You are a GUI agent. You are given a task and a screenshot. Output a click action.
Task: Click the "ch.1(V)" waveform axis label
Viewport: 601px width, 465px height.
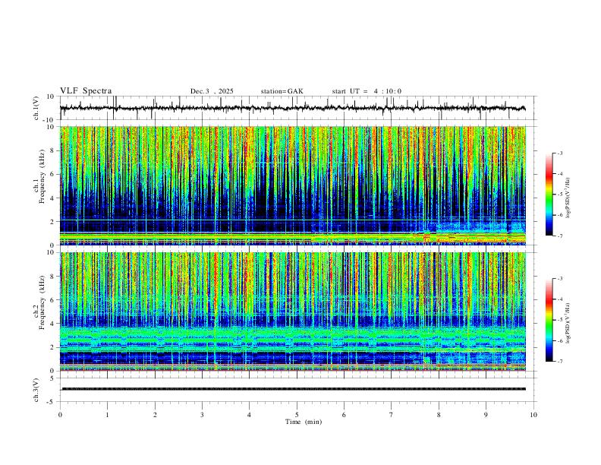(36, 108)
